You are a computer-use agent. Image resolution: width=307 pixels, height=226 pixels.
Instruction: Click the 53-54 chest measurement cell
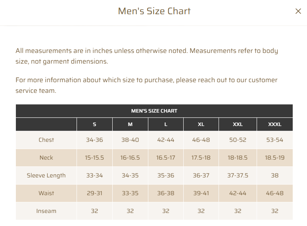pos(274,140)
